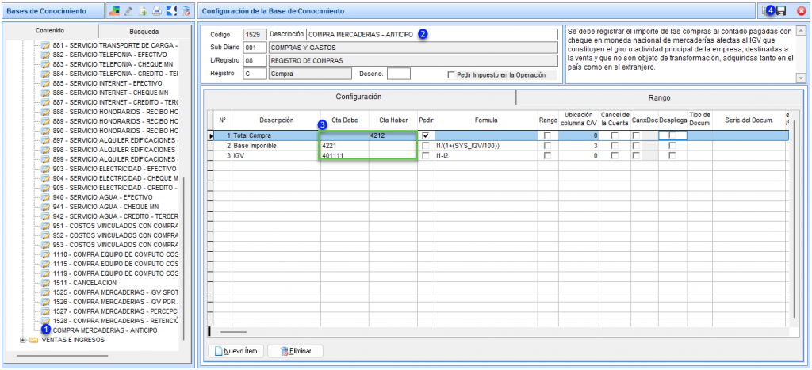This screenshot has width=812, height=370.
Task: Click the pencil edit icon in Bases de Conocimiento toolbar
Action: (128, 10)
